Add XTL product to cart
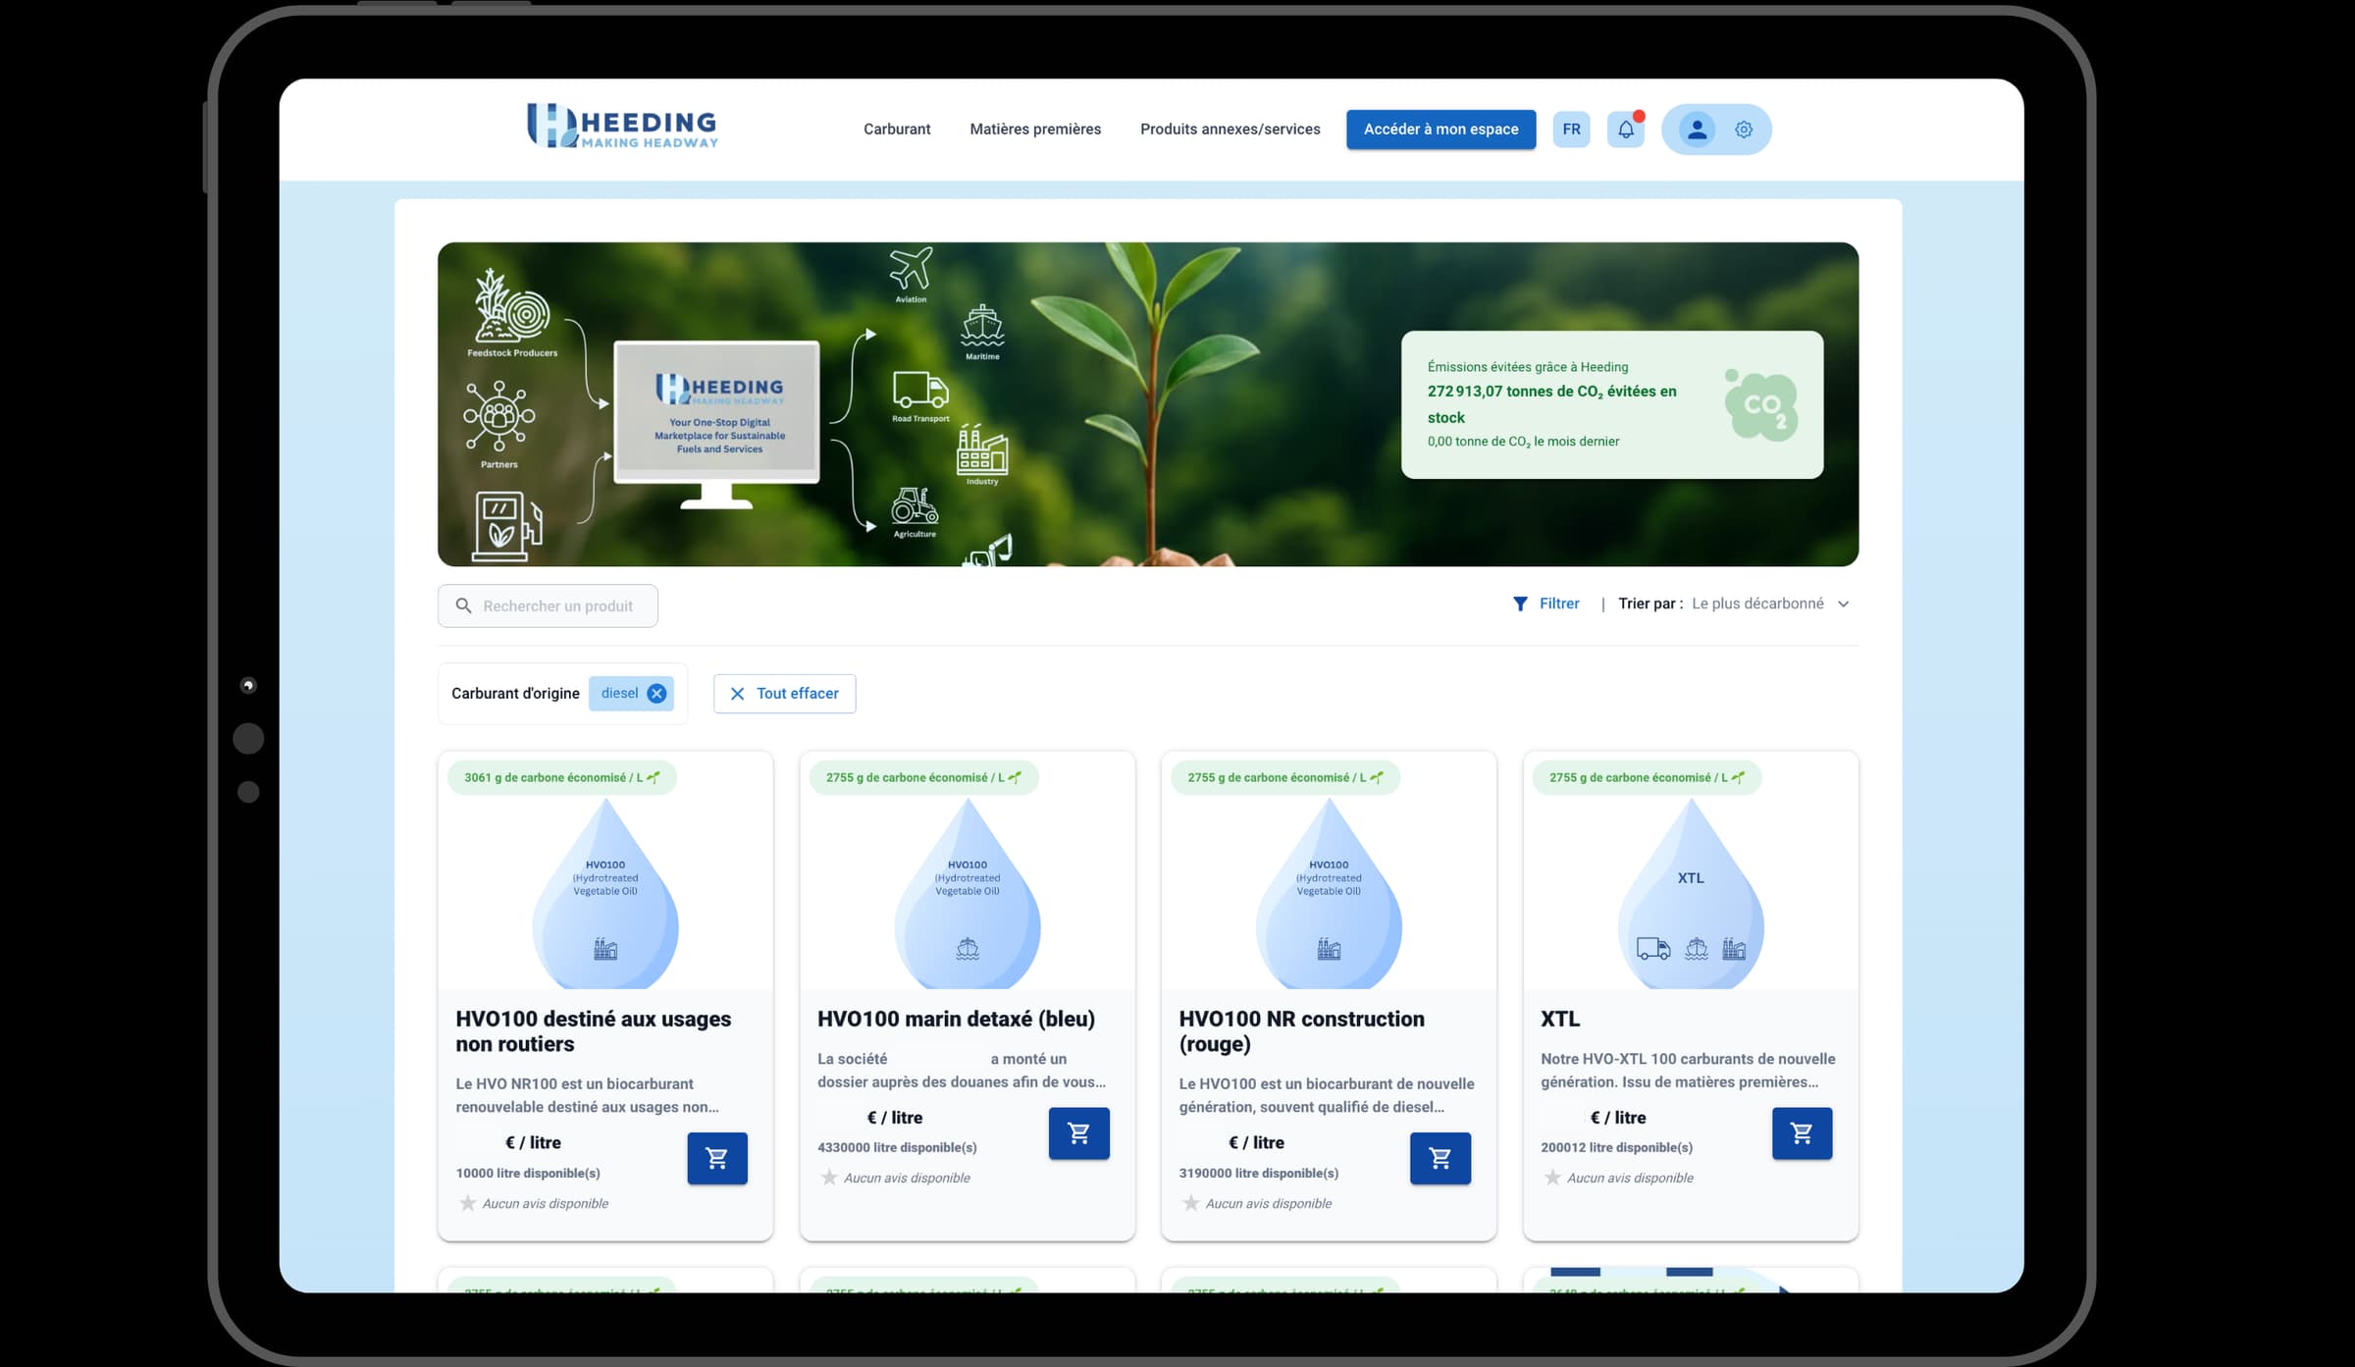The height and width of the screenshot is (1367, 2355). (x=1803, y=1133)
